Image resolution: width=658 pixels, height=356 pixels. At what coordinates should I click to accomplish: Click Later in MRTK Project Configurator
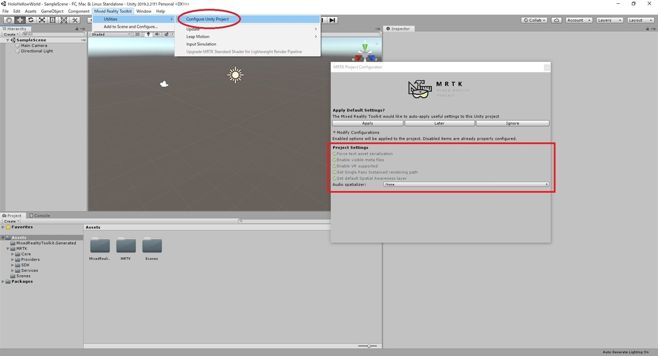[x=439, y=123]
